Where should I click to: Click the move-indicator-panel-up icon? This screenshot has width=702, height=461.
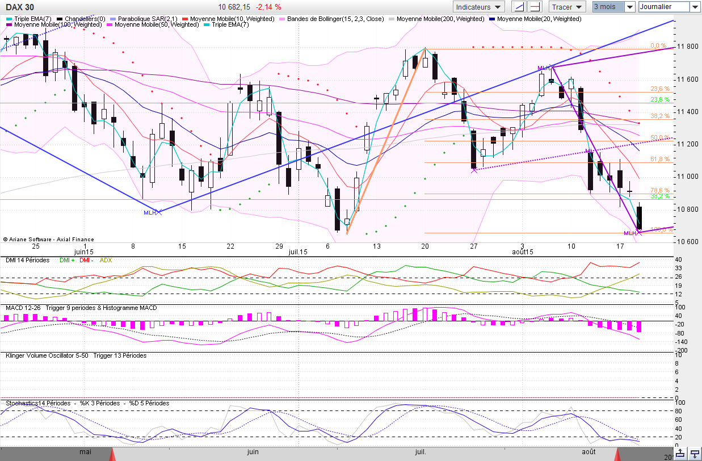coord(680,454)
